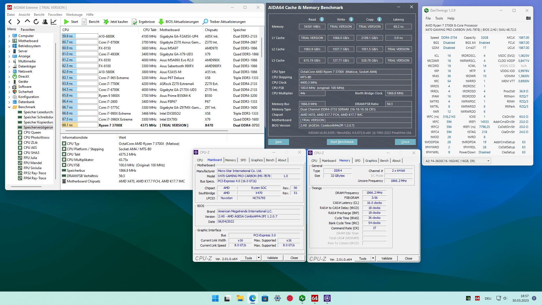Viewport: 542px width, 305px height.
Task: Toggle the DRAM:FSB Verhältnis row icon
Action: 64,176
